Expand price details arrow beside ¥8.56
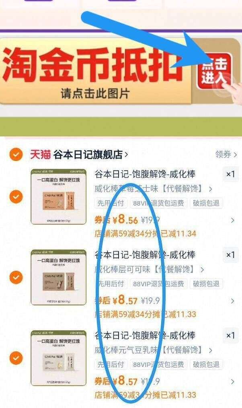Image resolution: width=242 pixels, height=408 pixels. (x=233, y=220)
